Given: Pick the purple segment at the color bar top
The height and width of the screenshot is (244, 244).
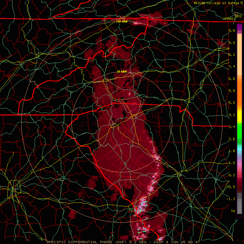Looking at the screenshot, I should coord(239,27).
